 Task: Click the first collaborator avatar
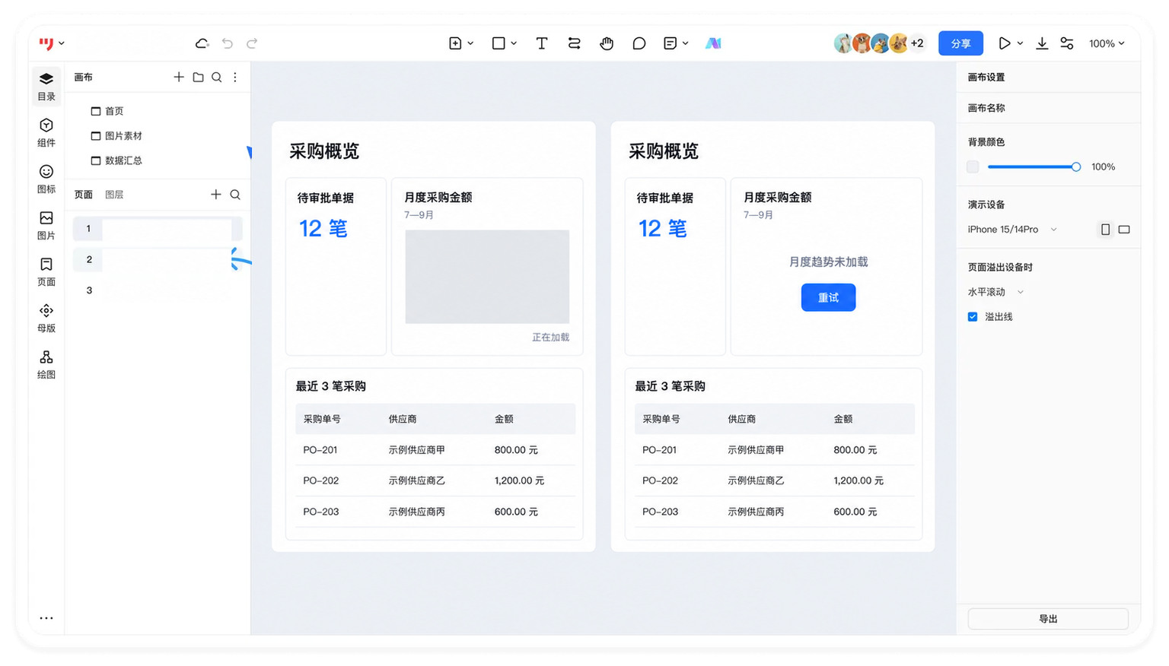tap(843, 43)
